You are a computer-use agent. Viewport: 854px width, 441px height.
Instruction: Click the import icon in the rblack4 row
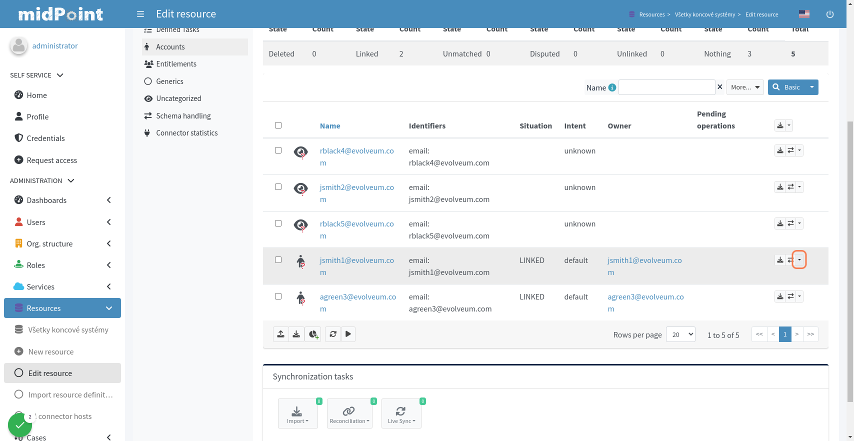point(780,150)
